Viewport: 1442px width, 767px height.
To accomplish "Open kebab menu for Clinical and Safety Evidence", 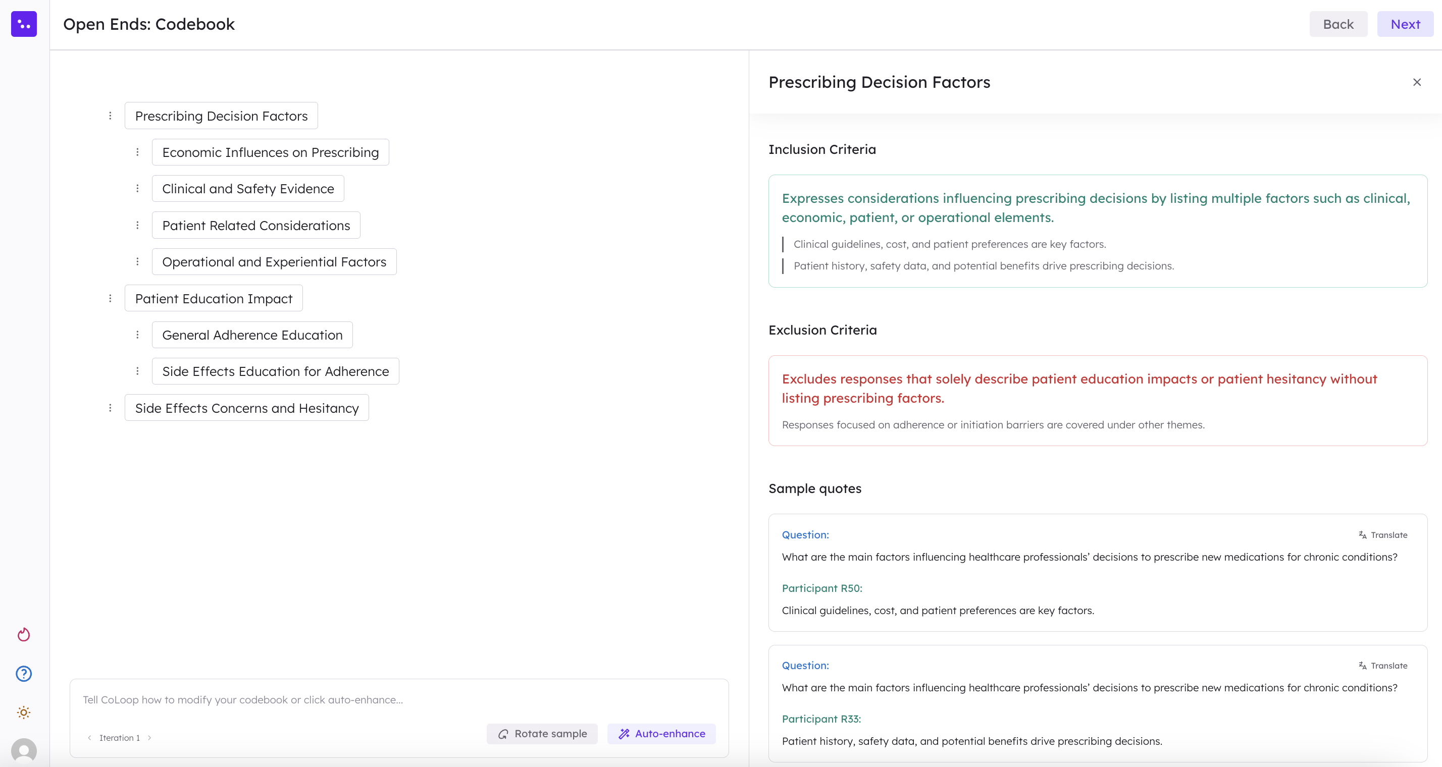I will tap(138, 189).
